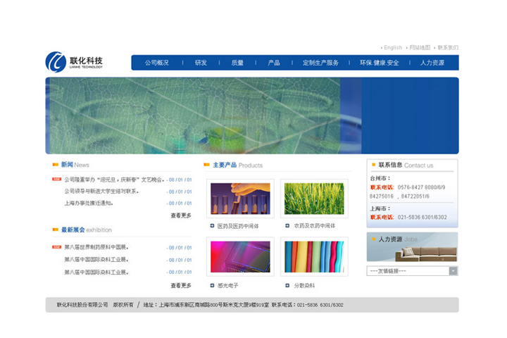The height and width of the screenshot is (338, 507).
Task: Click the arrow icon beside 医药及医药中间体
Action: (212, 226)
